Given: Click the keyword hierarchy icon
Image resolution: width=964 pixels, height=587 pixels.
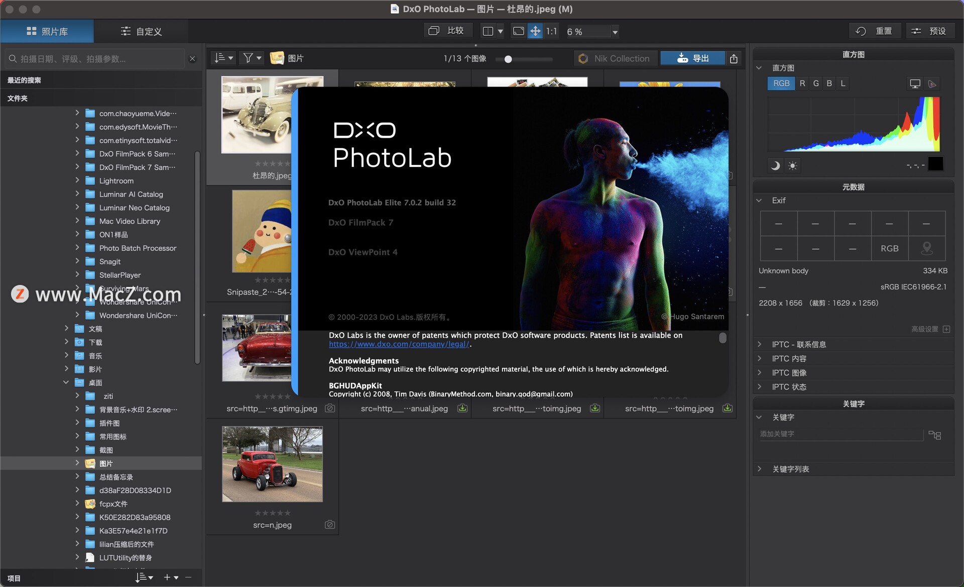Looking at the screenshot, I should coord(935,435).
